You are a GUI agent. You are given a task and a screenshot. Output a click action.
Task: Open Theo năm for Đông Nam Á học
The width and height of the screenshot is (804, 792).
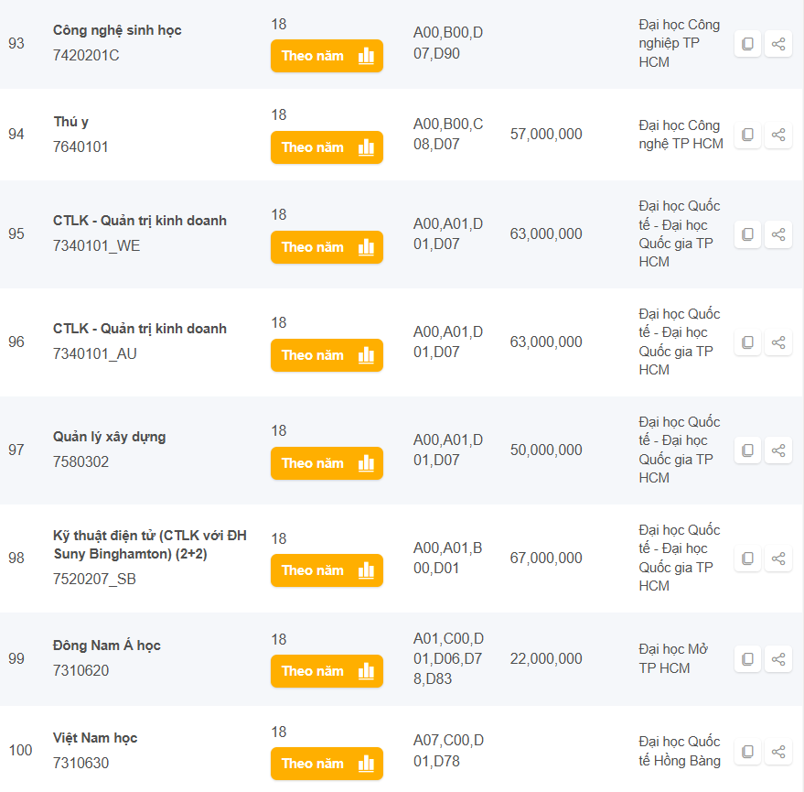click(x=327, y=671)
